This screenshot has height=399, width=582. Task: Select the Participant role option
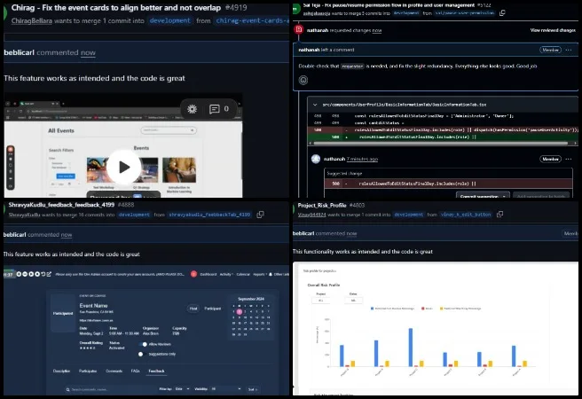click(x=212, y=309)
